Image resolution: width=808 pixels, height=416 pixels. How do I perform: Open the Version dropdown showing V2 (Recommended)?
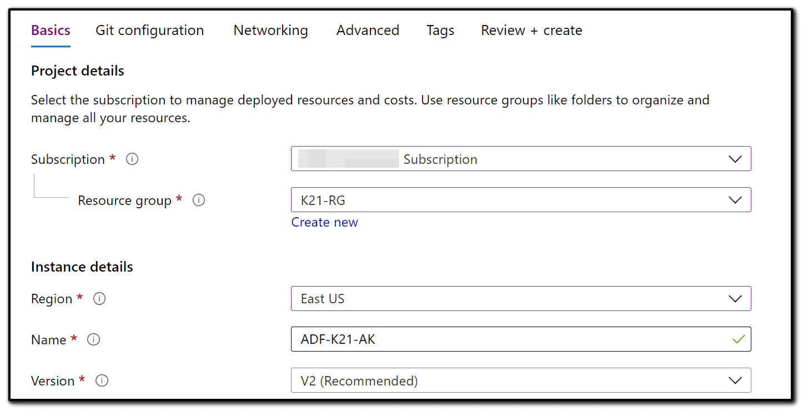(520, 380)
